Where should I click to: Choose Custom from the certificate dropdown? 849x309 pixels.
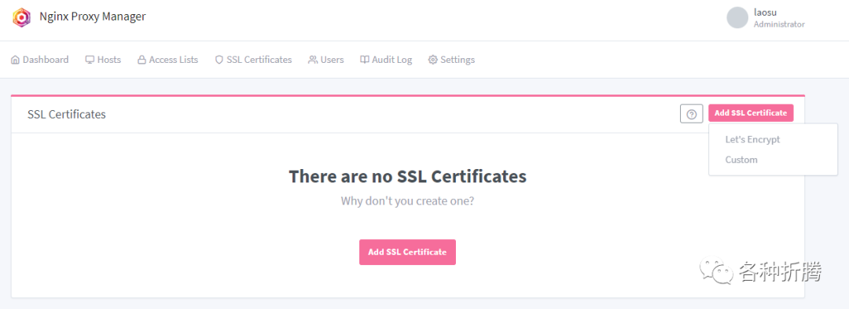pyautogui.click(x=741, y=160)
